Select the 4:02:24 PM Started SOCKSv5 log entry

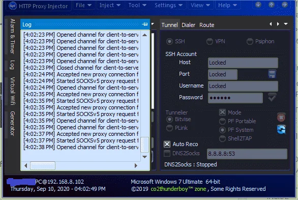pos(81,81)
